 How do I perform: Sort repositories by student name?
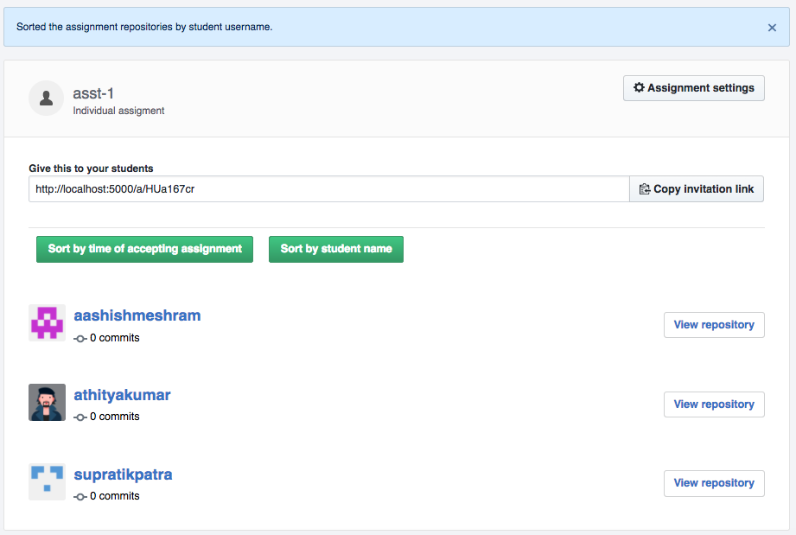click(x=336, y=249)
